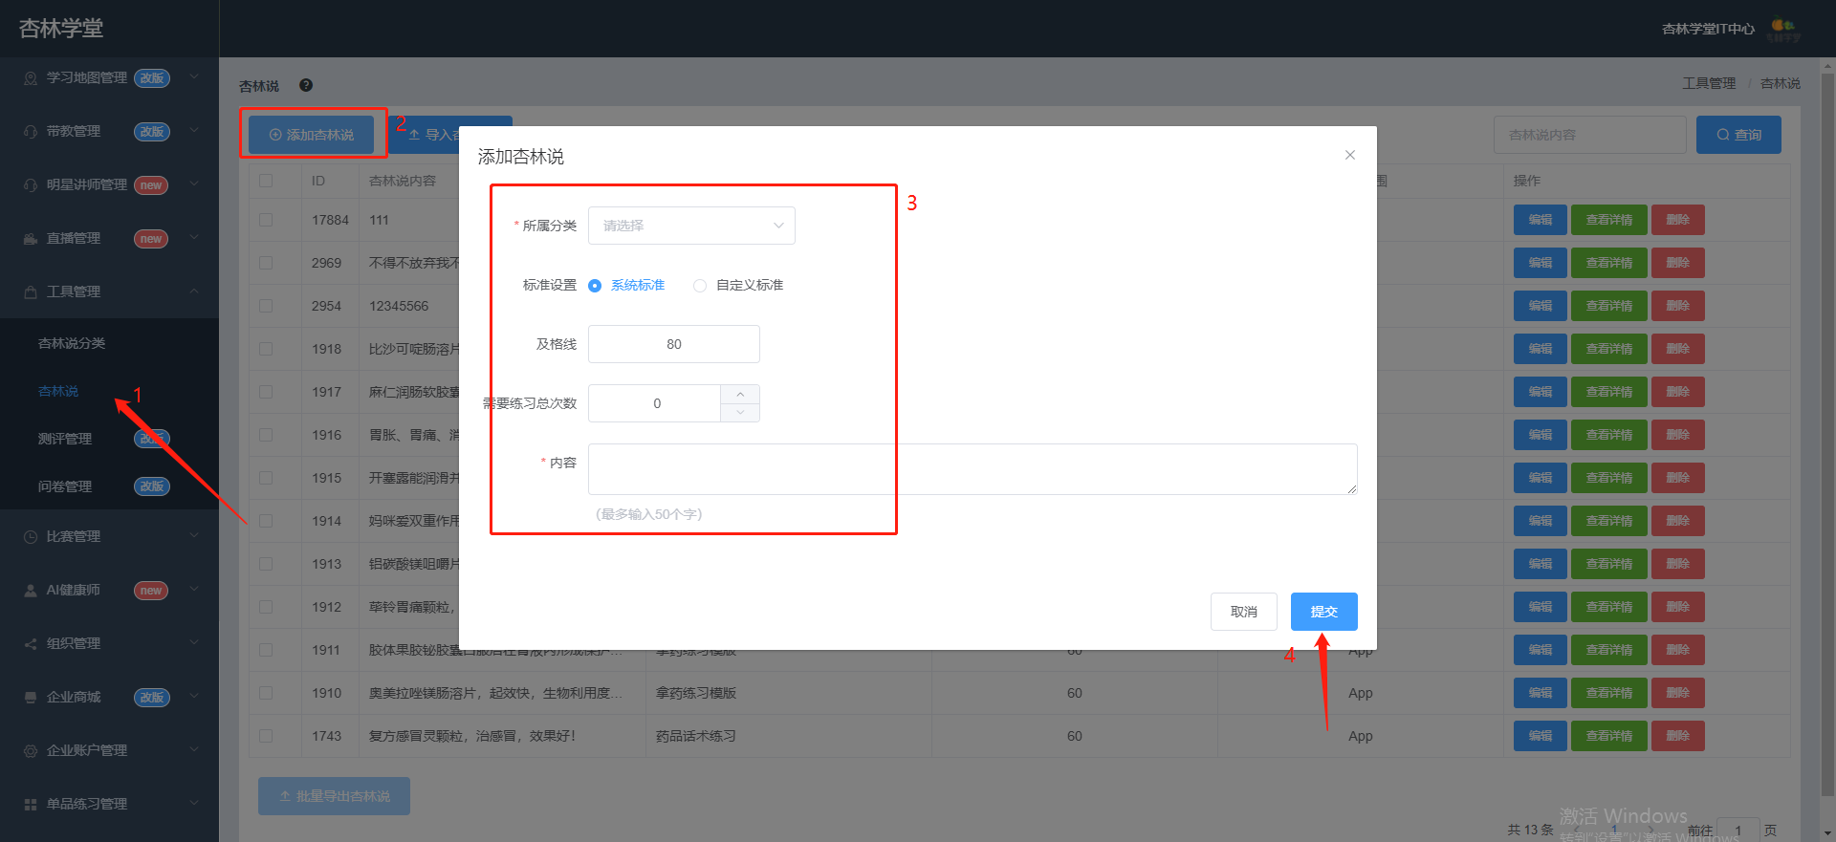
Task: Click the 批量导出杏林说 button
Action: tap(334, 796)
